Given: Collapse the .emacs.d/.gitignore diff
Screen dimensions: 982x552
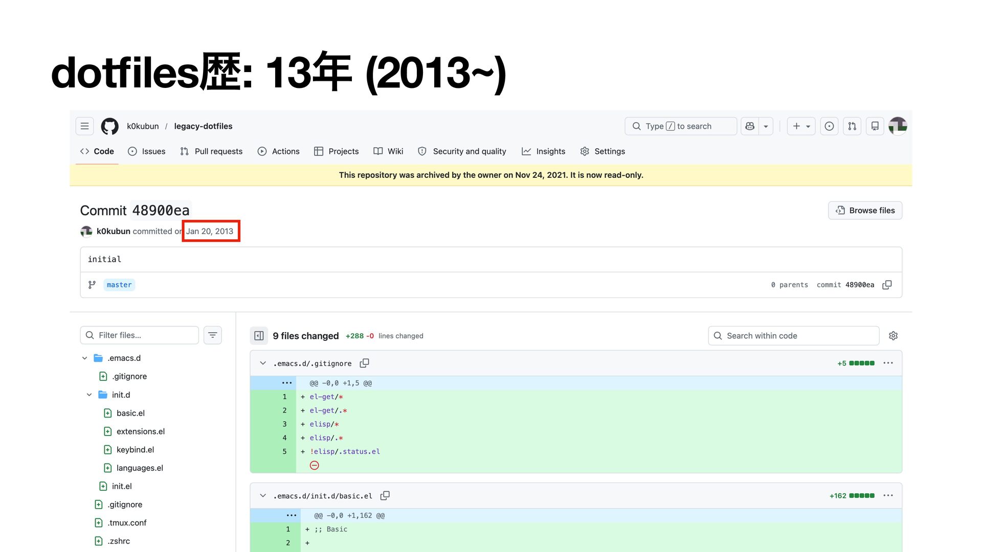Looking at the screenshot, I should point(263,363).
